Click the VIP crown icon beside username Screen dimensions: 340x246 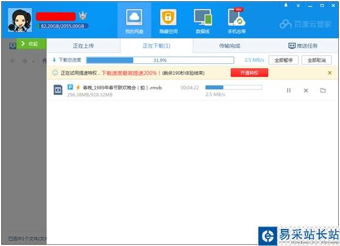point(83,16)
